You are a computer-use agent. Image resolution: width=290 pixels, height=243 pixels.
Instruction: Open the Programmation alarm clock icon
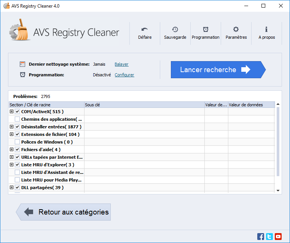point(206,29)
